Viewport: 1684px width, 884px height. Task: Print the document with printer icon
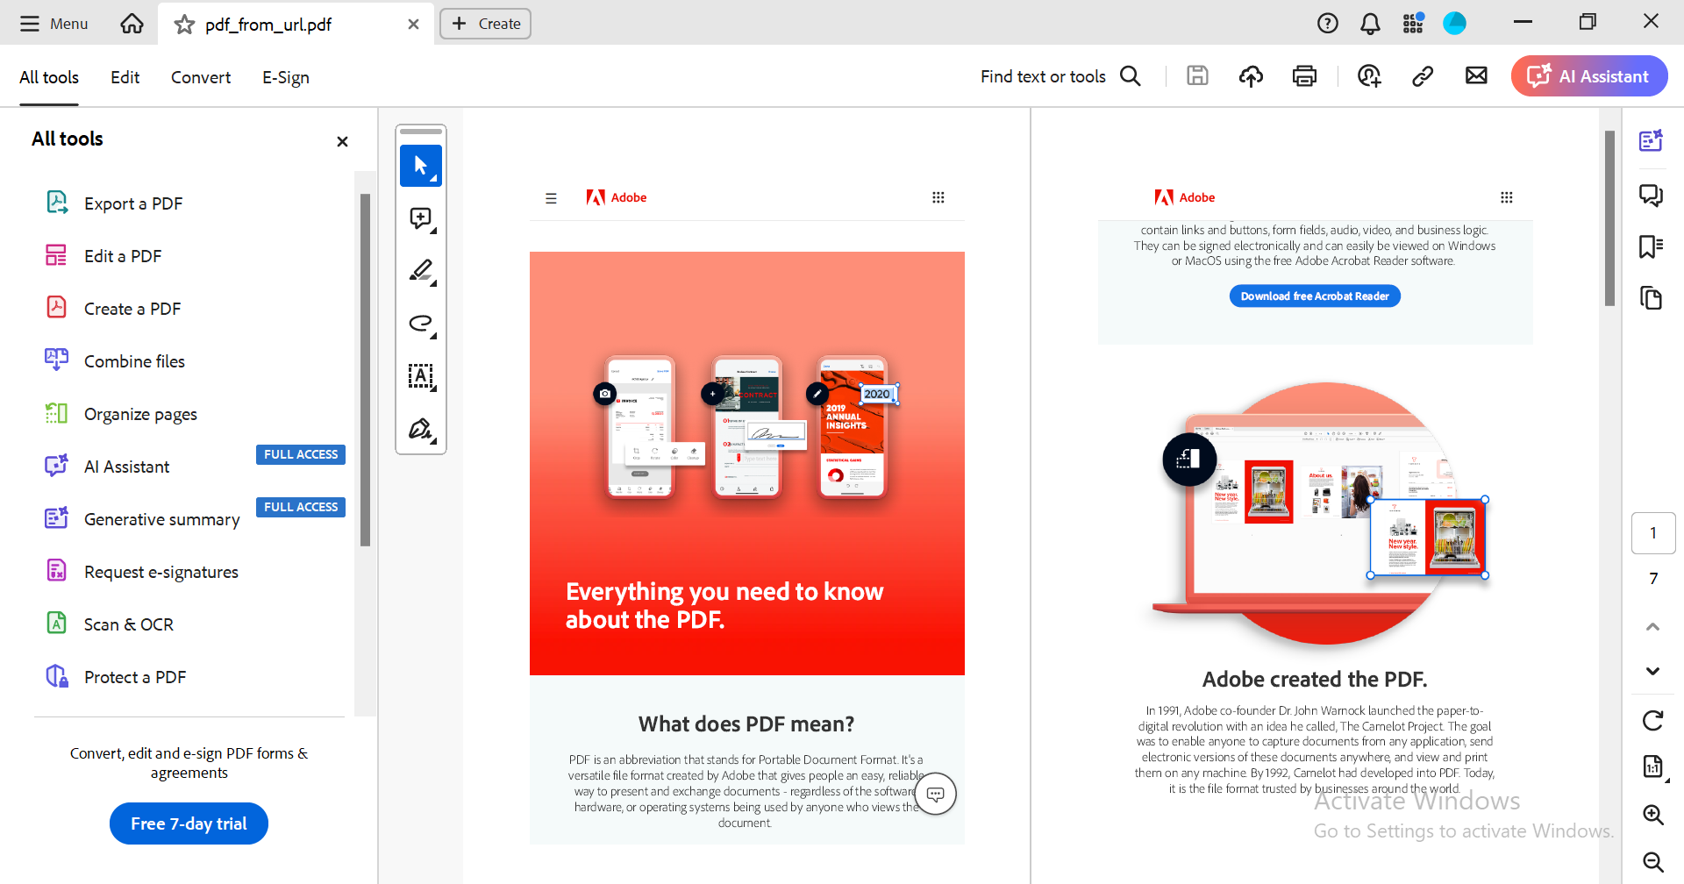1304,76
